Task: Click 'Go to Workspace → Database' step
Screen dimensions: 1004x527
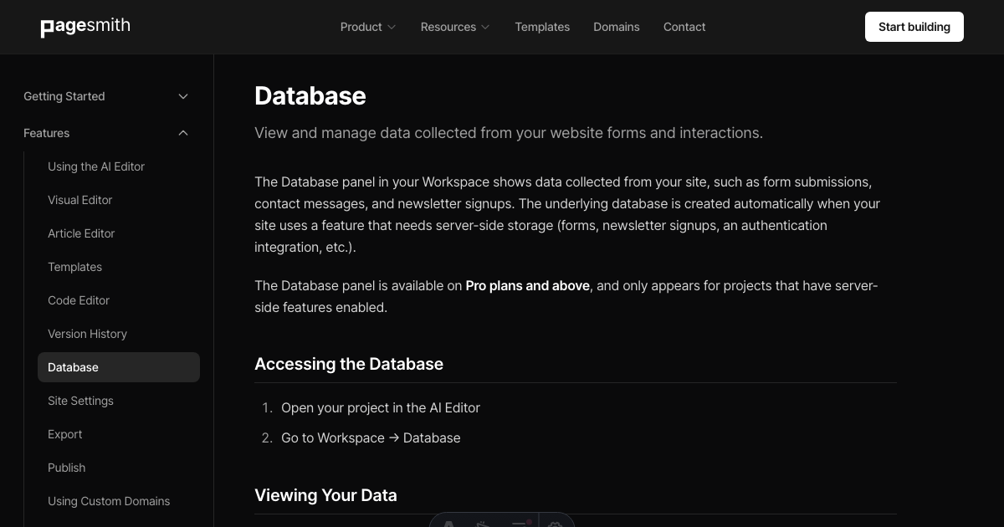Action: tap(371, 437)
